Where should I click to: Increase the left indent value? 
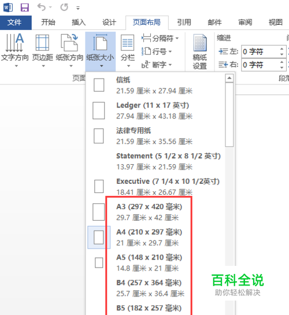click(281, 49)
